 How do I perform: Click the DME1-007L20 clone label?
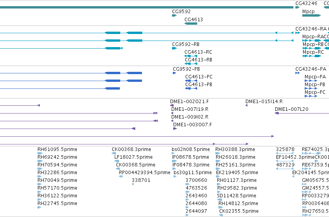point(291,109)
